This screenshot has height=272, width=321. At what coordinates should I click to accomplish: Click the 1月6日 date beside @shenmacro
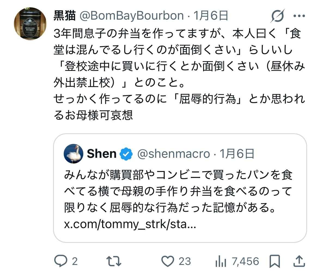click(x=237, y=154)
